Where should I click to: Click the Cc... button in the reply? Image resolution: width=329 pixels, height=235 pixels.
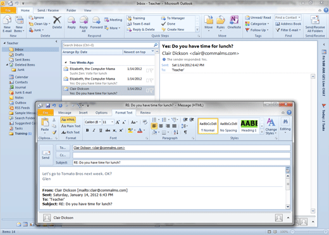point(63,155)
